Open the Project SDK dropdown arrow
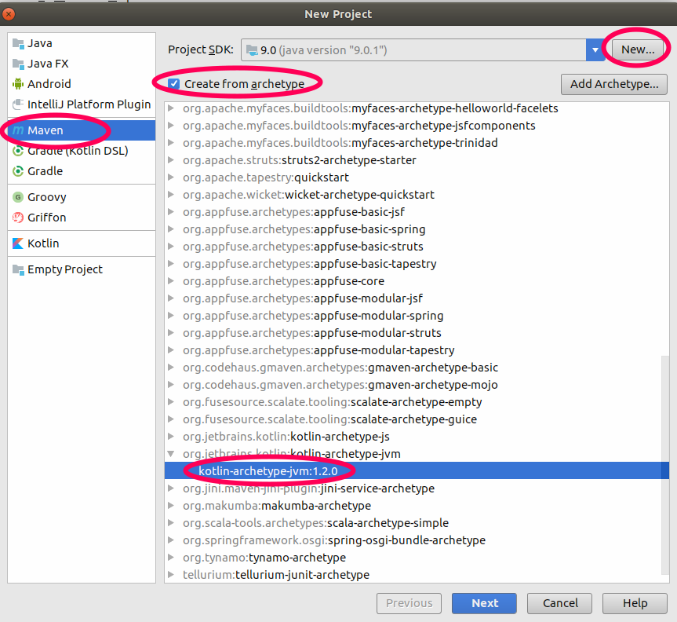The image size is (677, 622). point(595,50)
